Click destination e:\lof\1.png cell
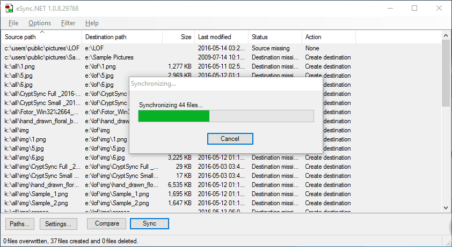The image size is (452, 247). click(x=100, y=66)
